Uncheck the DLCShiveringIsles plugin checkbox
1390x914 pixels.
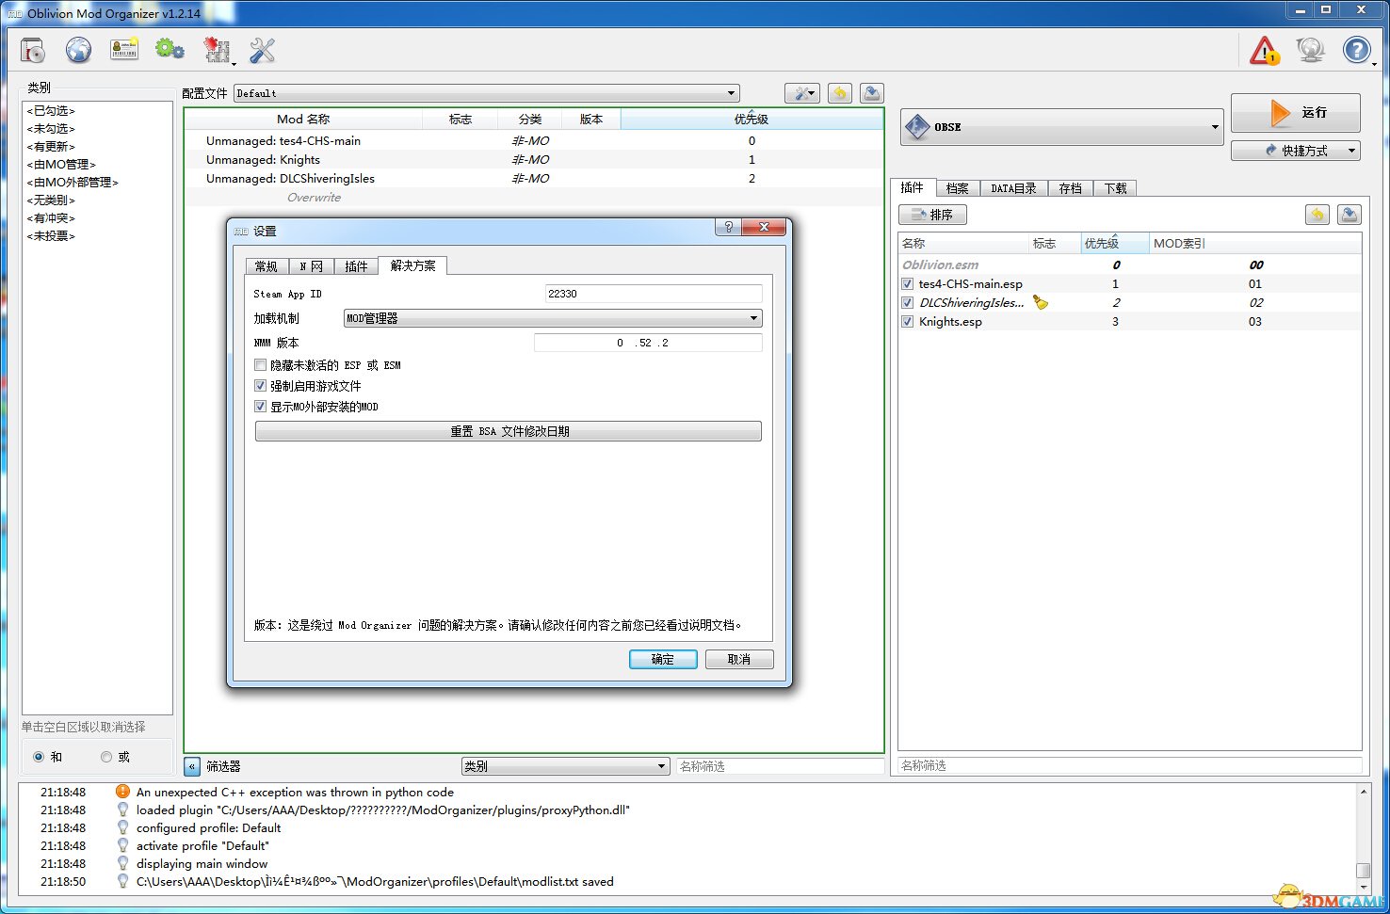pyautogui.click(x=908, y=302)
